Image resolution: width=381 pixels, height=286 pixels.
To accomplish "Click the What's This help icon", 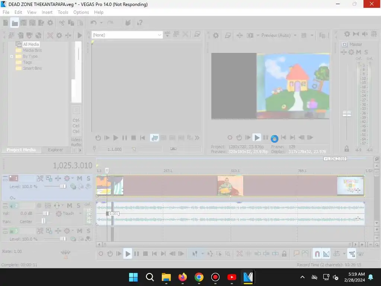I will [140, 23].
